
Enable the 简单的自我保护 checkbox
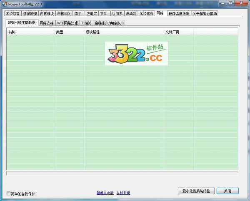tap(8, 194)
